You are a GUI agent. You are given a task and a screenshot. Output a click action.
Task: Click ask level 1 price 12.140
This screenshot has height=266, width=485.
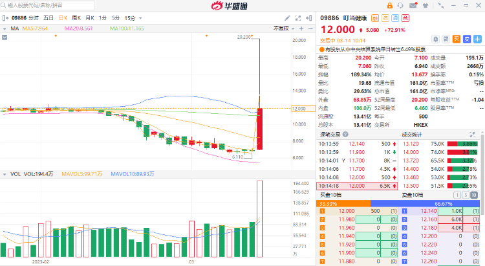429,211
